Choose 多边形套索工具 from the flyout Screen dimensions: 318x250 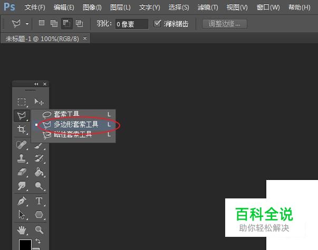[73, 124]
